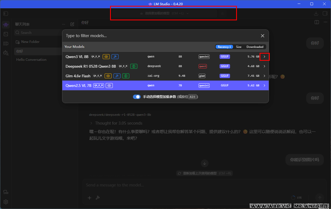Click the 15% context usage indicator
This screenshot has width=331, height=209.
point(297,197)
